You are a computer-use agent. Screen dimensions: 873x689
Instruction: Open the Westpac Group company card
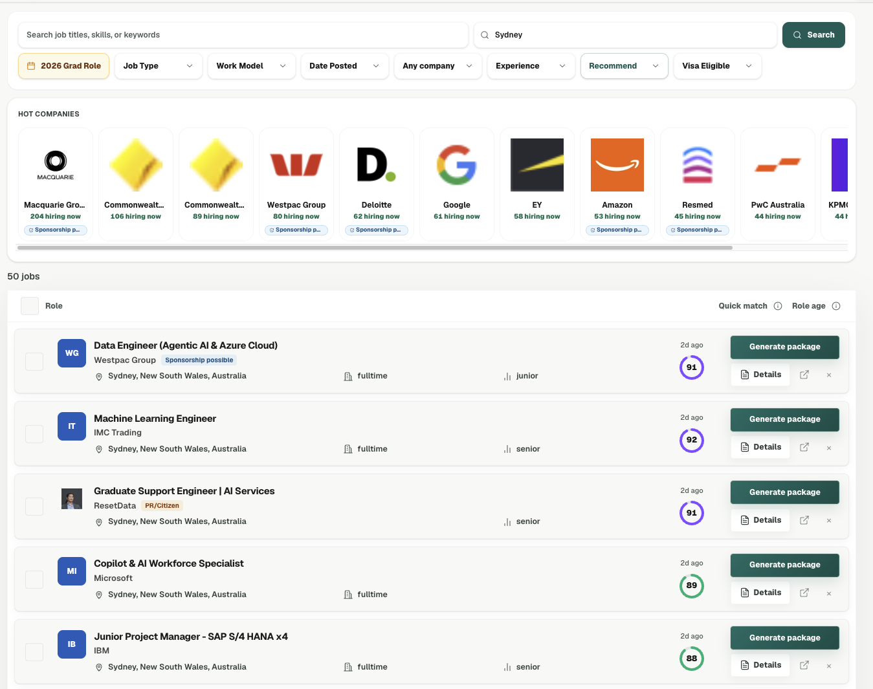tap(296, 184)
